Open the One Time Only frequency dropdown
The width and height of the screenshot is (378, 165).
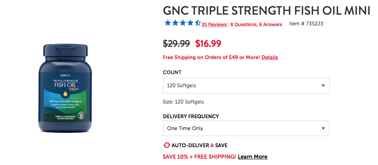(x=246, y=129)
